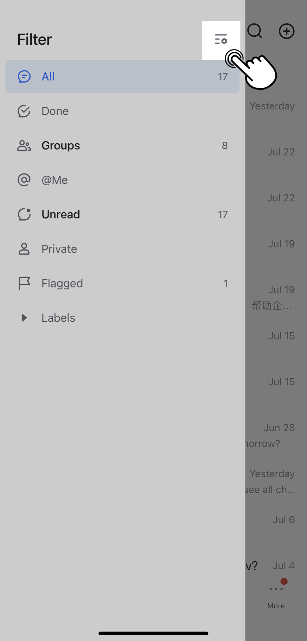Click the Unread bubble icon

coord(24,214)
